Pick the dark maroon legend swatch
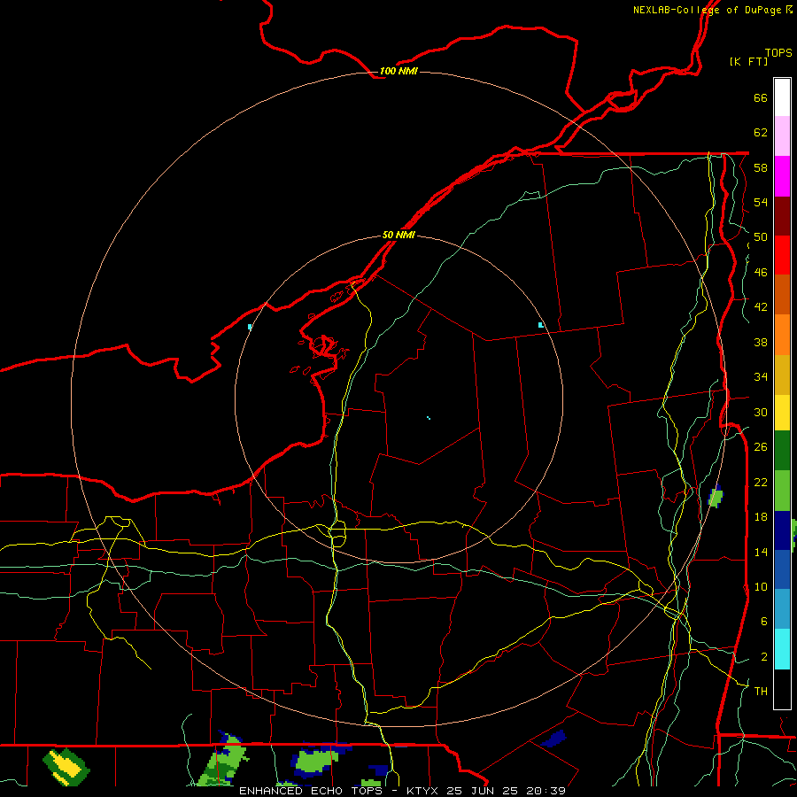 pyautogui.click(x=782, y=216)
